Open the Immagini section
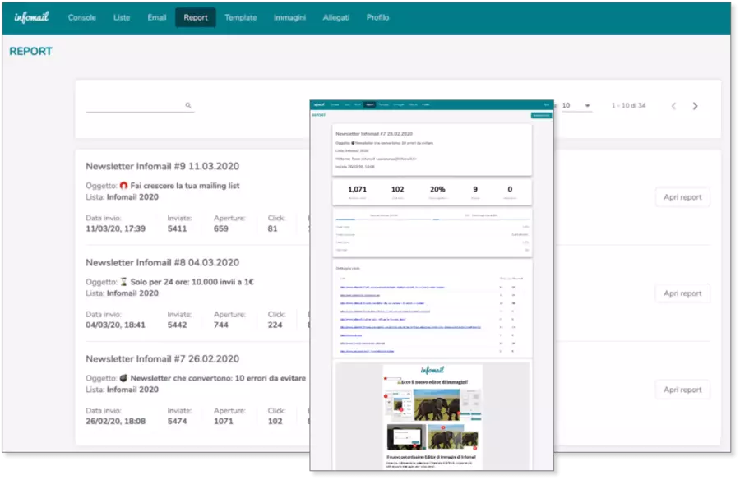The image size is (740, 480). click(289, 17)
